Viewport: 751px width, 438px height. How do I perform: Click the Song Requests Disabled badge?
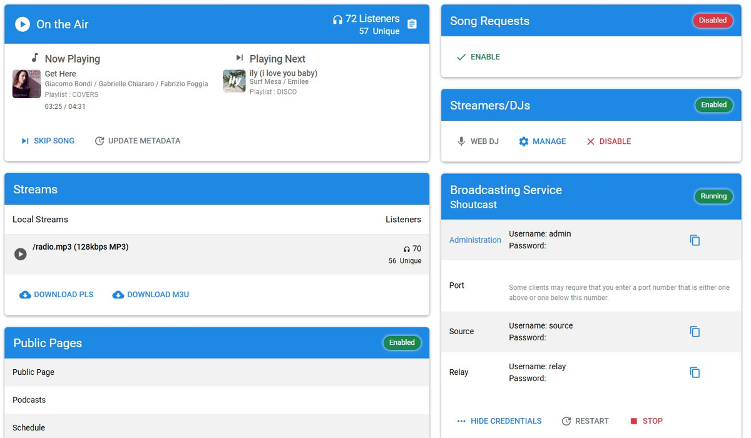click(x=713, y=21)
